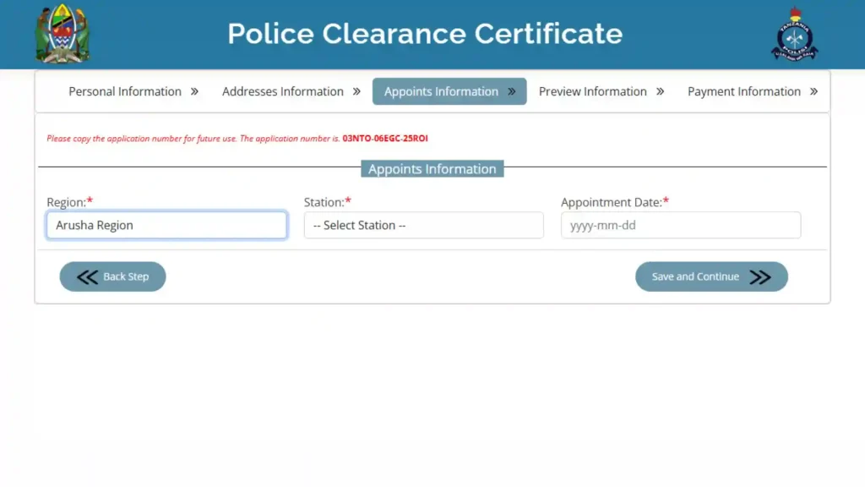The height and width of the screenshot is (487, 865).
Task: Expand the Select Station dropdown
Action: point(424,225)
